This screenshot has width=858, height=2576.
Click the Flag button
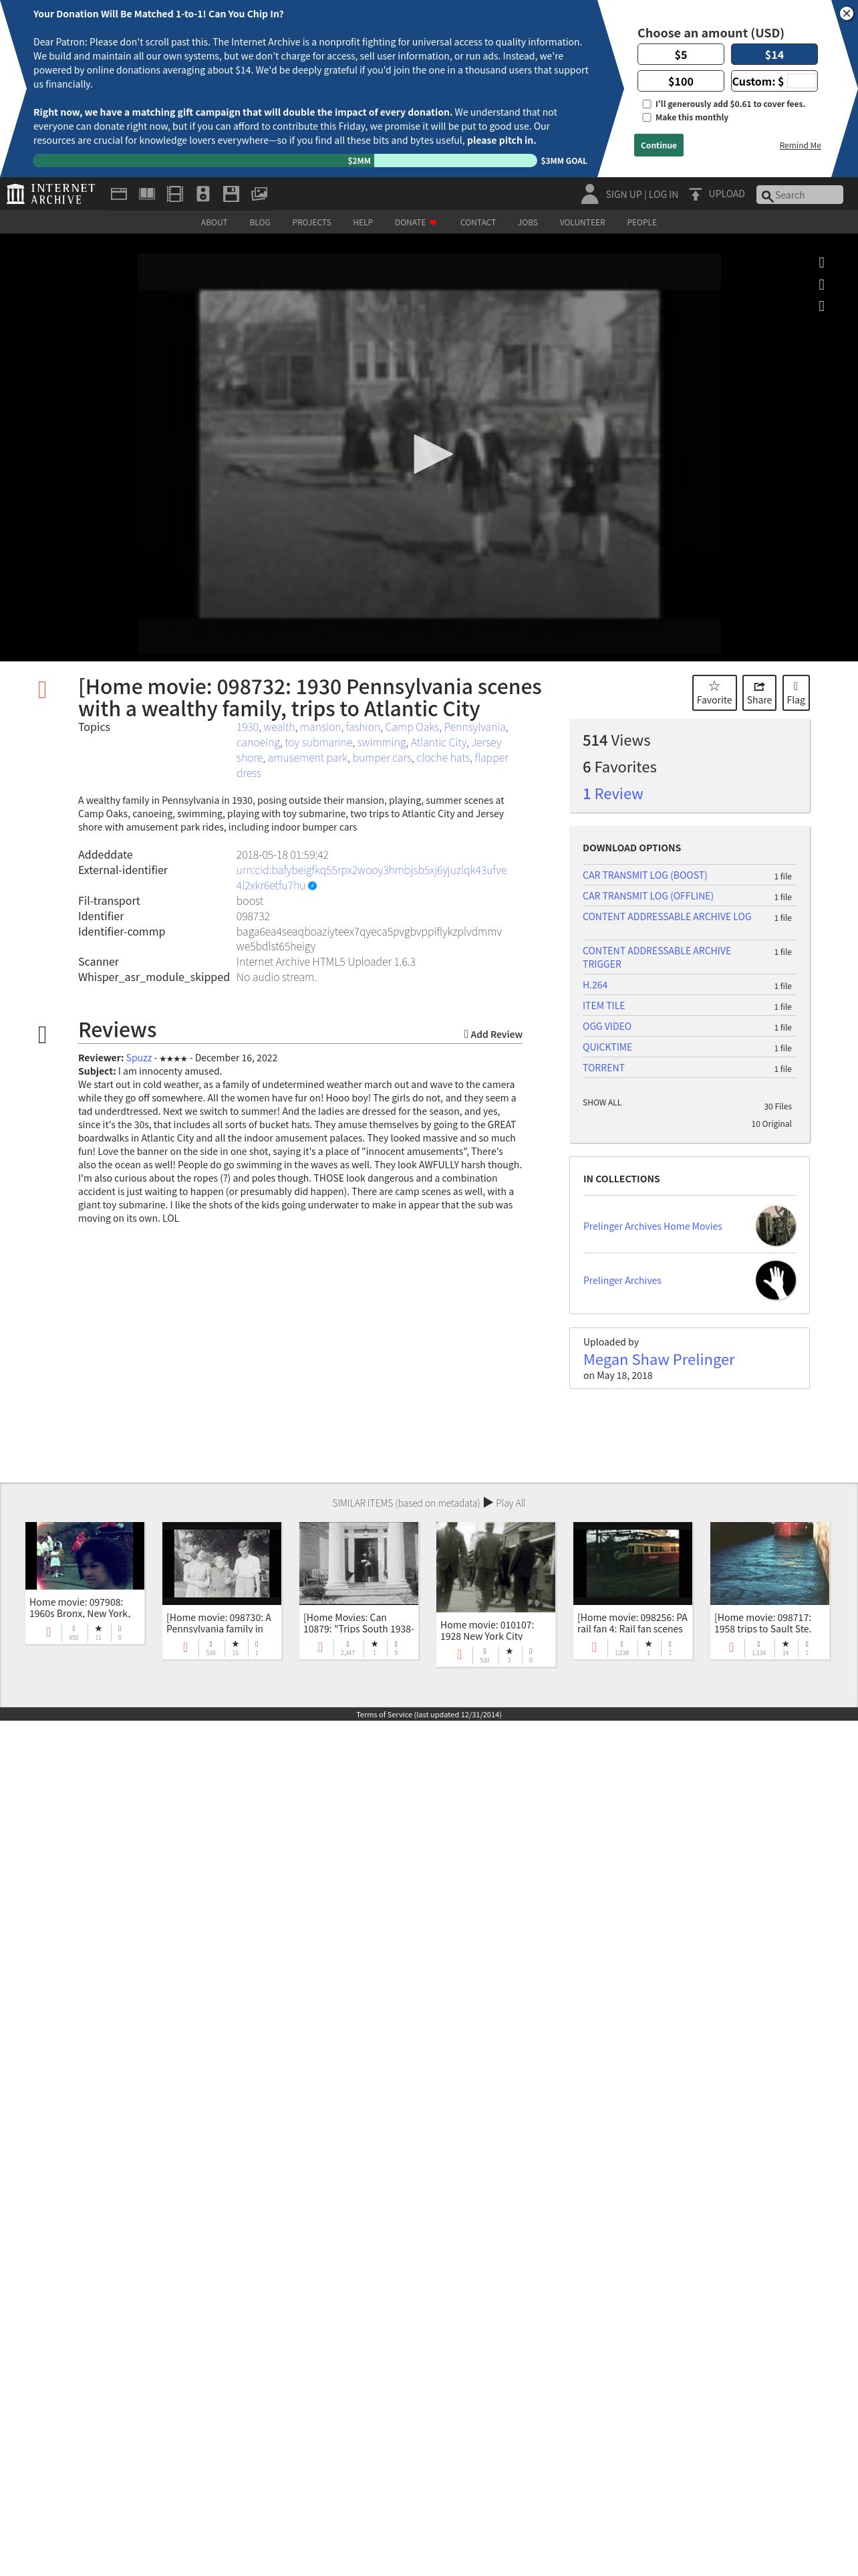pos(796,692)
